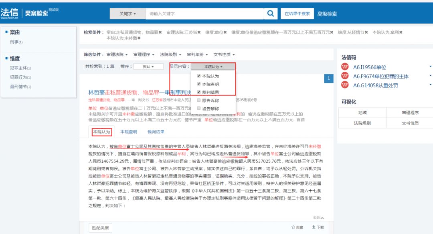Remove the 审理法院:江苏省 condition tag
The width and height of the screenshot is (433, 234).
pyautogui.click(x=199, y=32)
